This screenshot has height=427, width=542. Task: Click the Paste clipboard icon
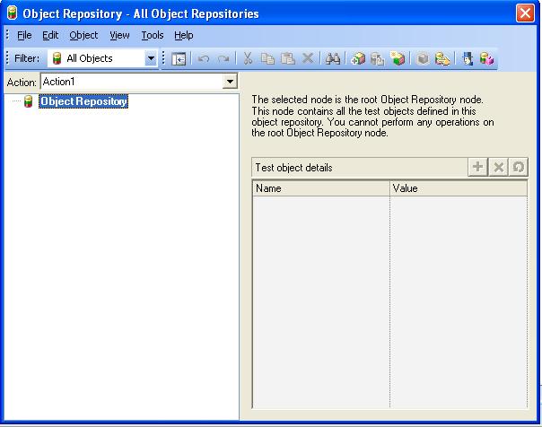coord(287,58)
